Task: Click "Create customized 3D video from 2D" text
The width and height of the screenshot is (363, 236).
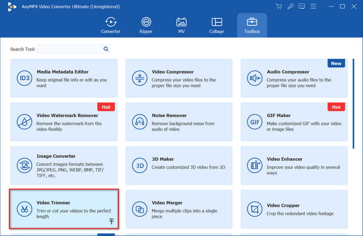Action: [x=188, y=167]
